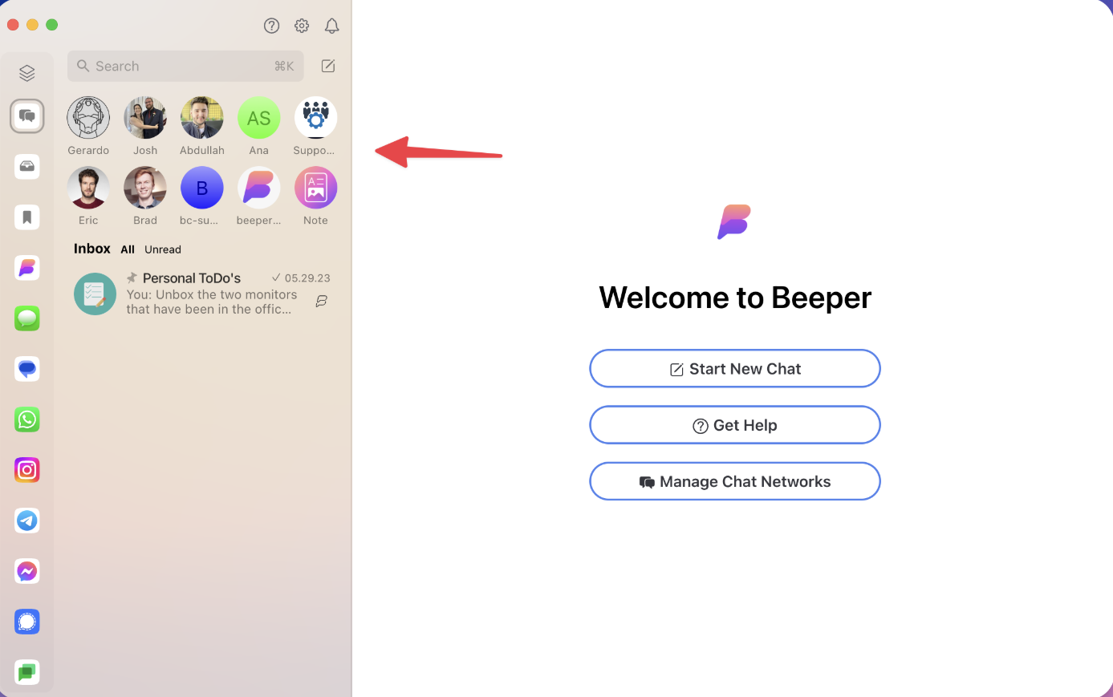The height and width of the screenshot is (697, 1113).
Task: Open the stacked layers sidebar icon
Action: point(27,73)
